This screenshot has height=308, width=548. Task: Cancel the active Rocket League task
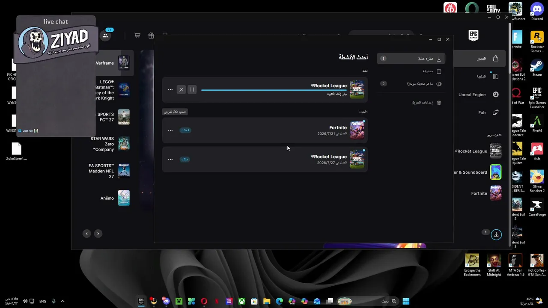click(x=181, y=89)
